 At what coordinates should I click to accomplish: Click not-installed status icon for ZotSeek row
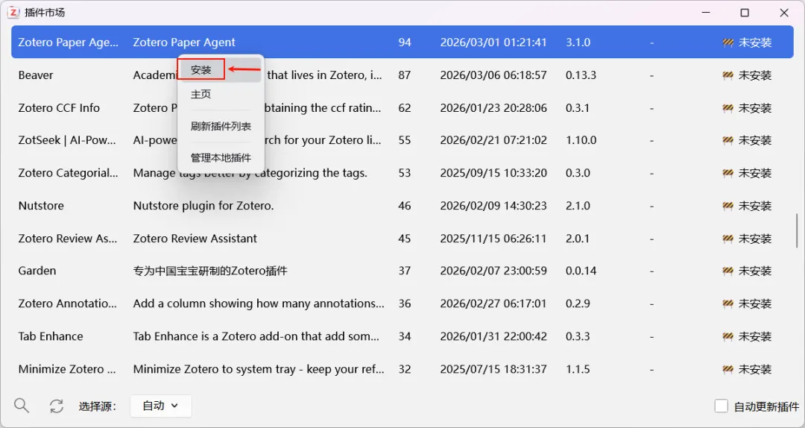(727, 140)
